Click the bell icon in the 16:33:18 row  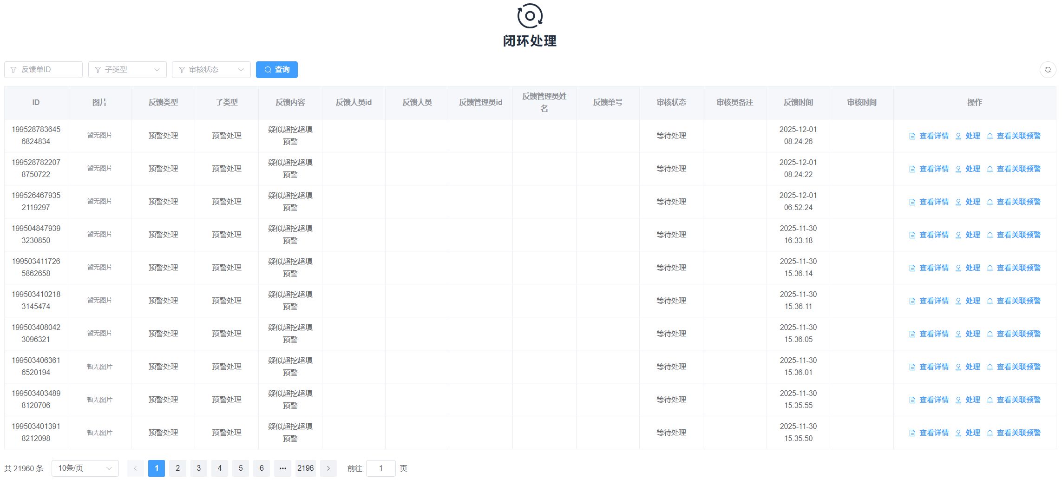[990, 235]
